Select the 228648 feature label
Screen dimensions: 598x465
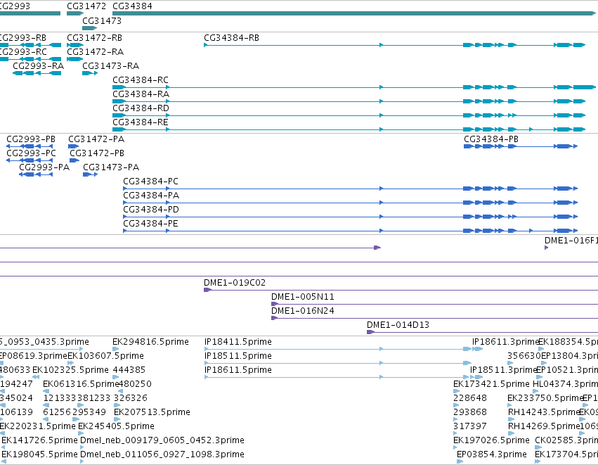point(470,399)
